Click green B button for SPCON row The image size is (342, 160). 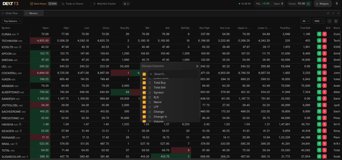pos(319,53)
